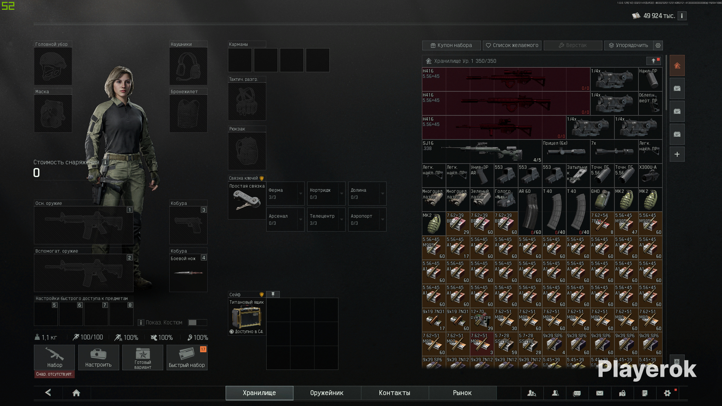Select the GHO grenade item
This screenshot has width=722, height=406.
(x=602, y=199)
